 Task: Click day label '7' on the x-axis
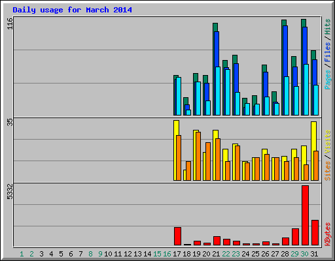pos(80,254)
